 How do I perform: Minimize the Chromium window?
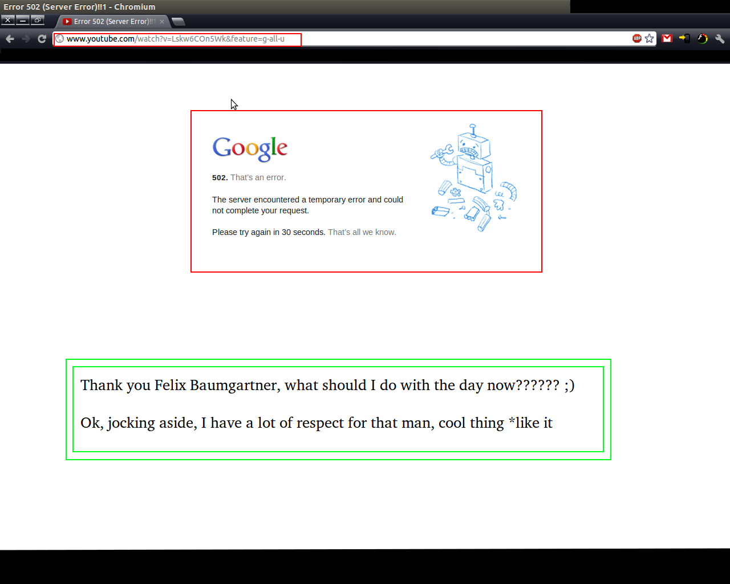pos(23,21)
